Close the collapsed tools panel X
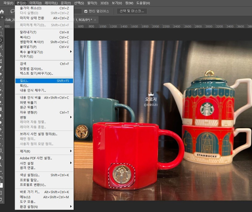This screenshot has height=212, width=252. (x=2, y=17)
